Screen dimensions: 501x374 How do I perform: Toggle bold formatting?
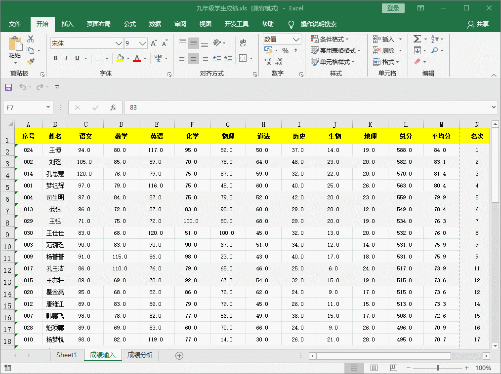[55, 58]
